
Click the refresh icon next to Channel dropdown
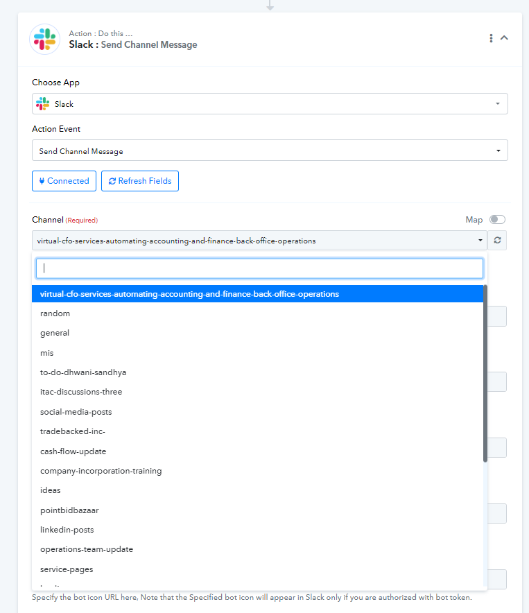click(x=497, y=241)
